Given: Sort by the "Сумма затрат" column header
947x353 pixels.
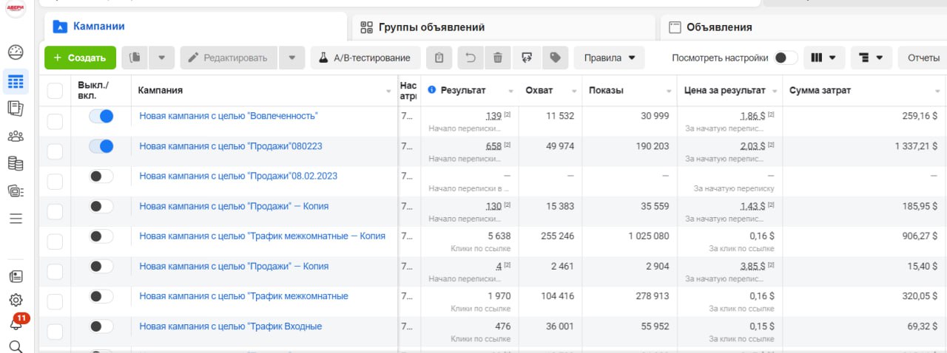Looking at the screenshot, I should (x=820, y=90).
